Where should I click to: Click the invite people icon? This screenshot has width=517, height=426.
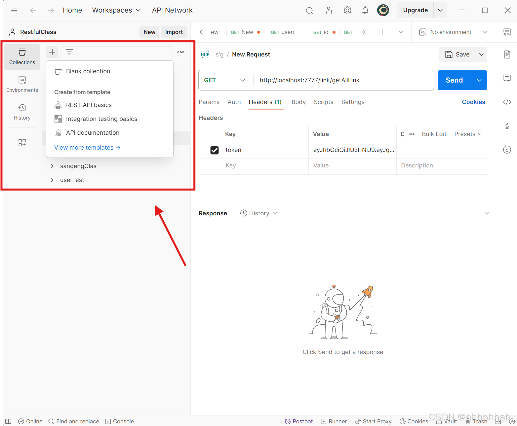(329, 11)
